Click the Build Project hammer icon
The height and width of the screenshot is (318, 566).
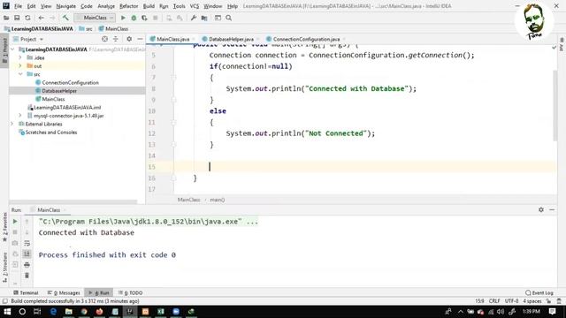pos(65,18)
